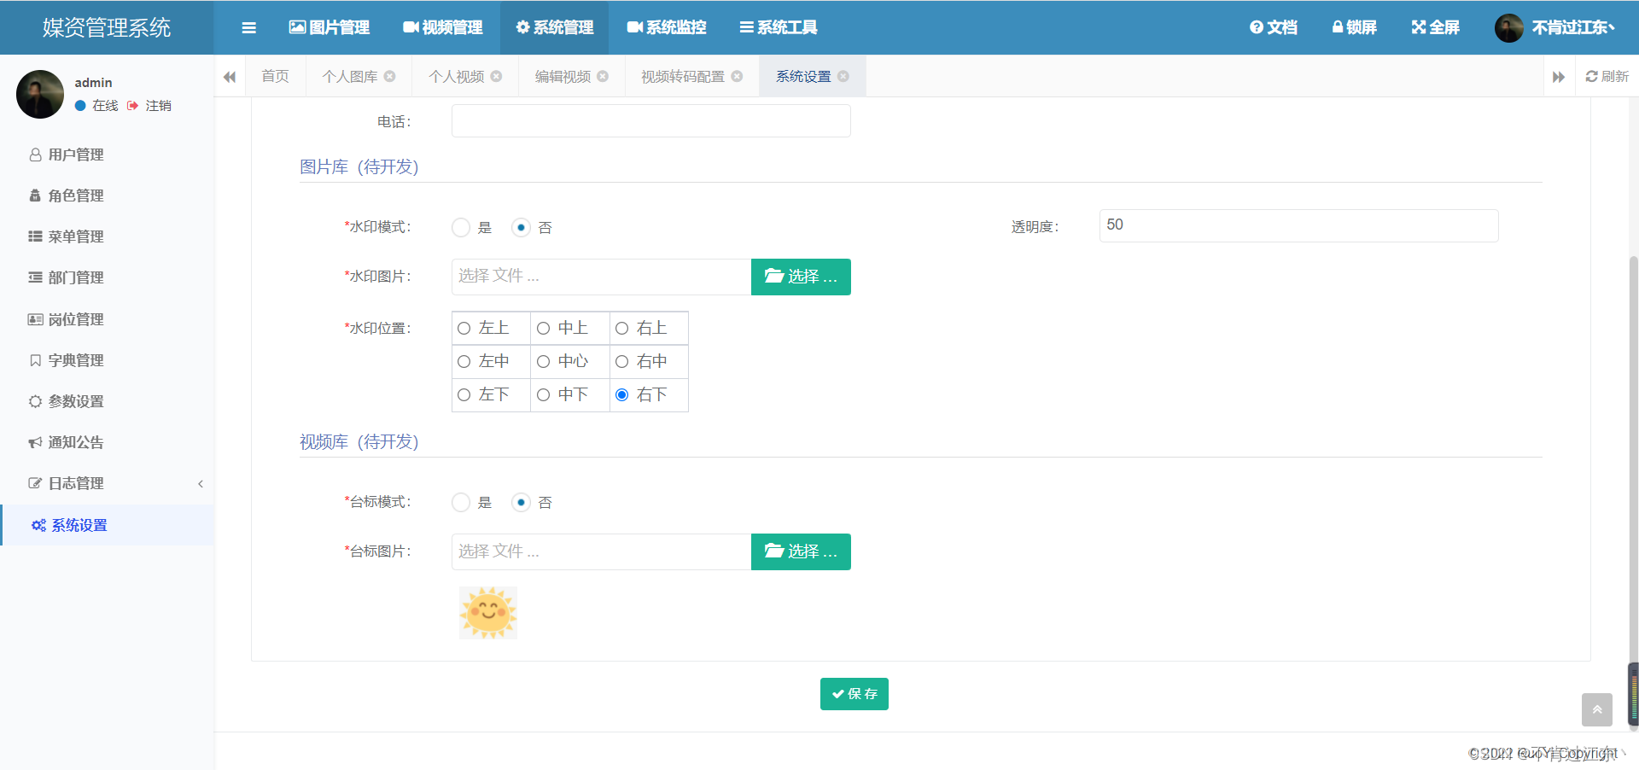The width and height of the screenshot is (1639, 770).
Task: Focus the 电话 input field
Action: [651, 120]
